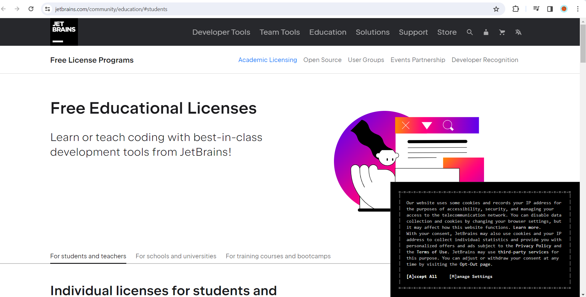Click the page vertical scrollbar thumb

click(x=583, y=43)
